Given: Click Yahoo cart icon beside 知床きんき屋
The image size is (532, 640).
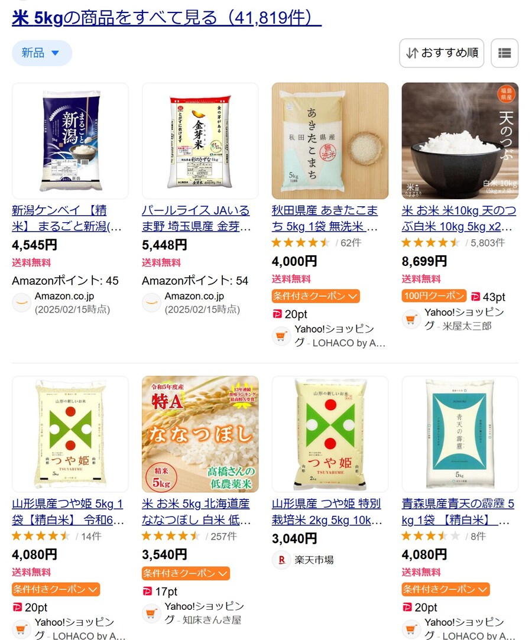Looking at the screenshot, I should click(x=151, y=613).
